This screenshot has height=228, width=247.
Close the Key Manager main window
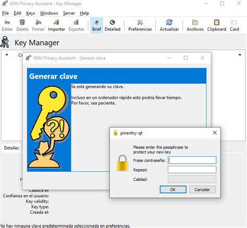click(x=239, y=3)
